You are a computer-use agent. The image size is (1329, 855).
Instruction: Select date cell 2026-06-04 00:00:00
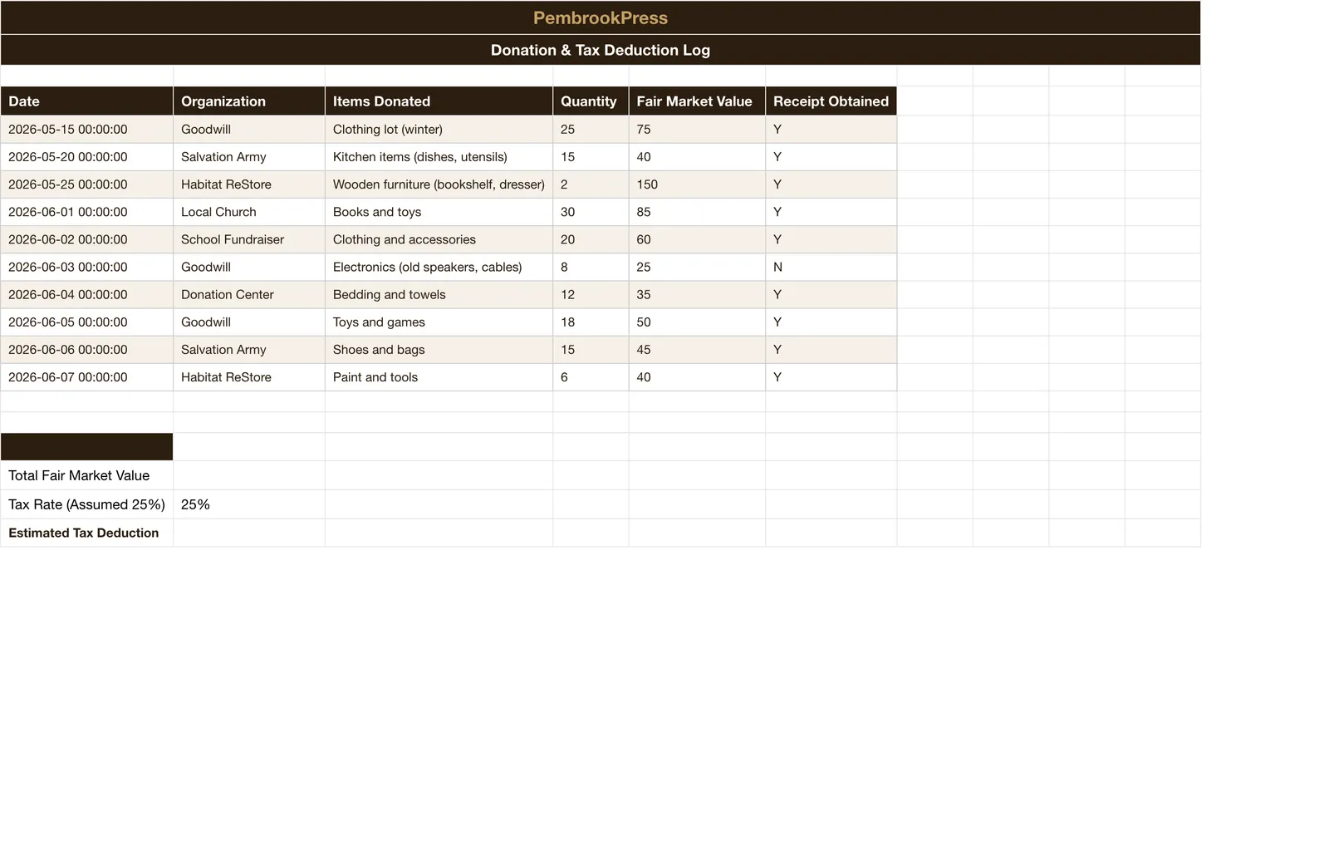tap(86, 294)
